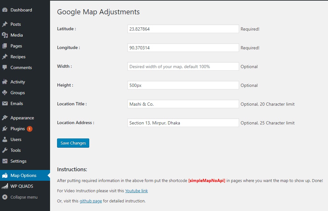This screenshot has width=328, height=211.
Task: Click the Height : label
Action: coord(65,85)
